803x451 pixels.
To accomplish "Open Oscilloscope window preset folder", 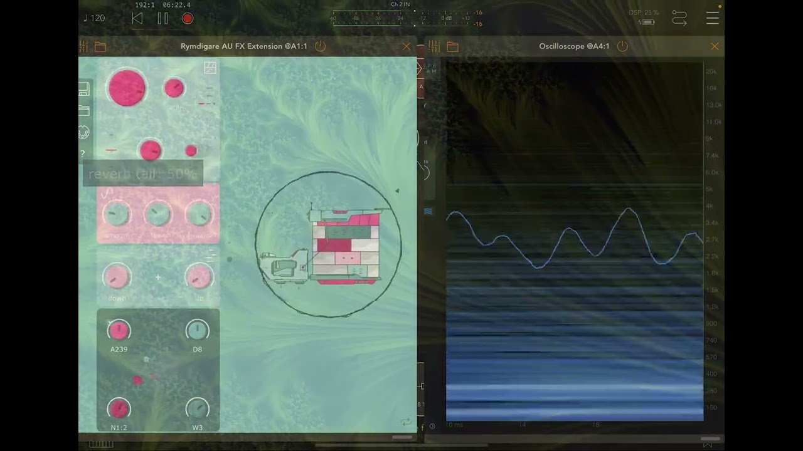I will click(453, 46).
